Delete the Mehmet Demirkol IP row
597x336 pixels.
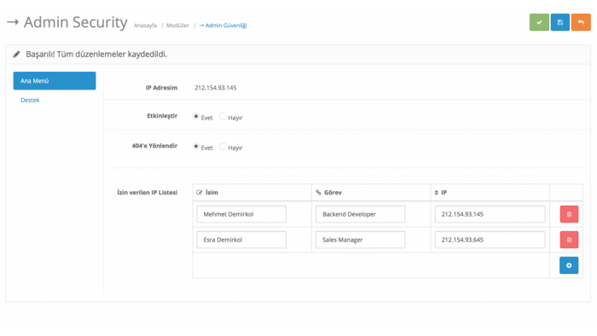point(569,214)
